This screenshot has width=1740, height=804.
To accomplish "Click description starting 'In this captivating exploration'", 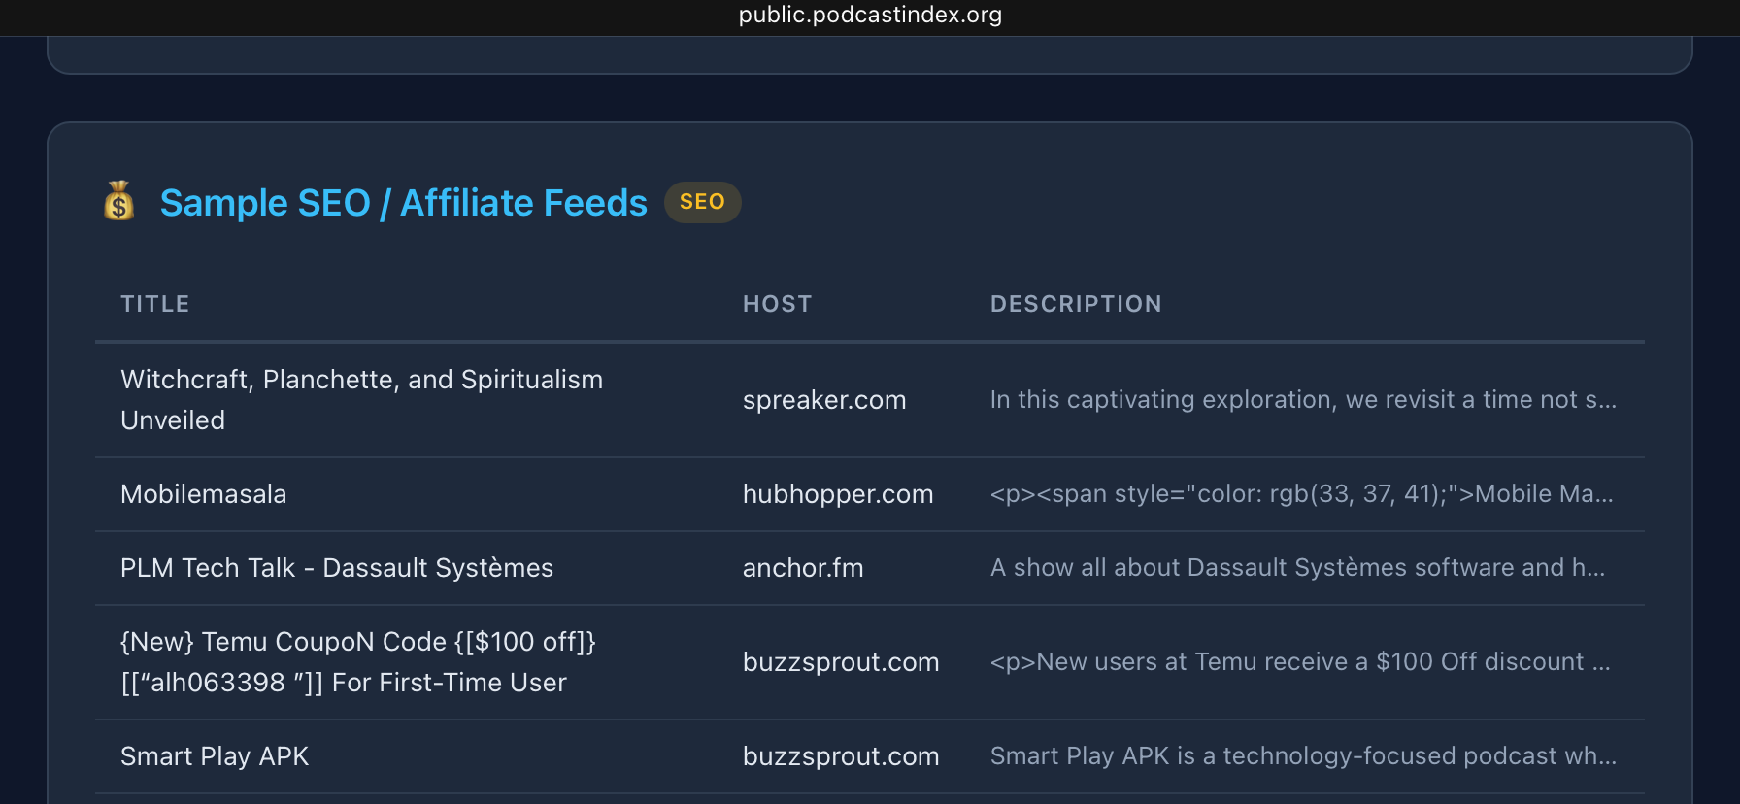I will (x=1303, y=400).
